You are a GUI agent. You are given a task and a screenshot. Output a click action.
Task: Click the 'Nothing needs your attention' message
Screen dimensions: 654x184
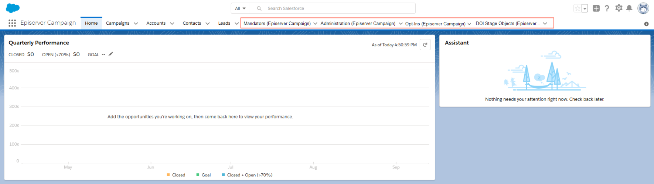point(545,99)
